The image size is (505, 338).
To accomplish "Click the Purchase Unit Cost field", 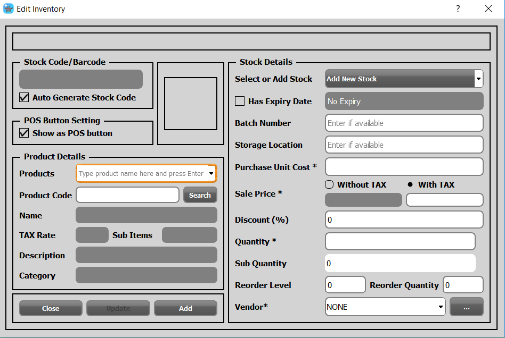I will pos(404,167).
